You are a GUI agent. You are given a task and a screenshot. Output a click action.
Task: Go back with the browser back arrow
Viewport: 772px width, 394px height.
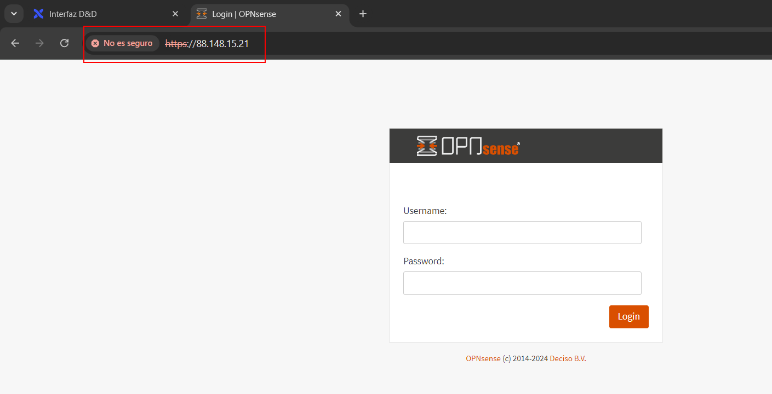[15, 43]
